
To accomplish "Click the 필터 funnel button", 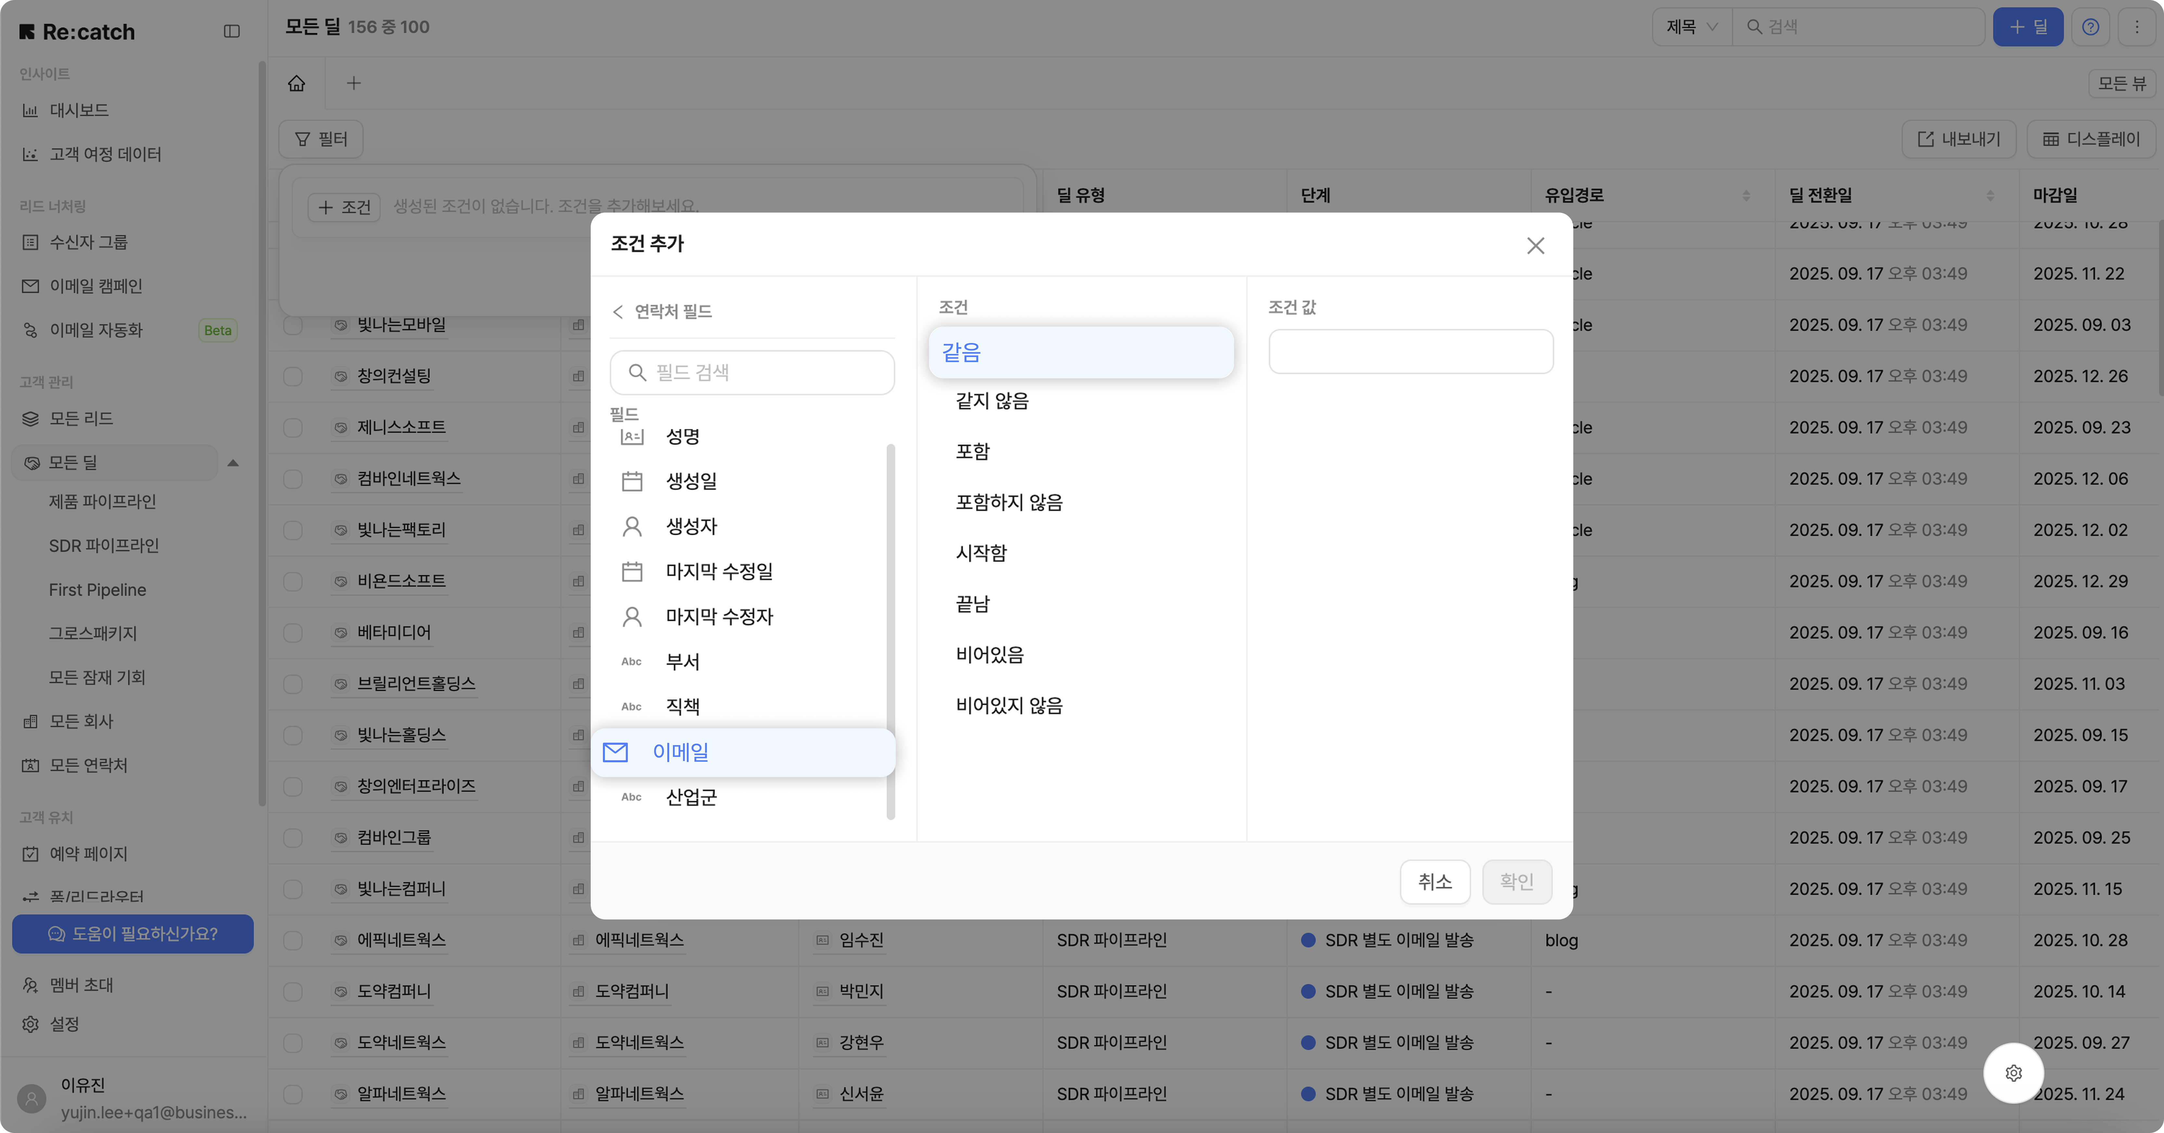I will click(x=321, y=139).
